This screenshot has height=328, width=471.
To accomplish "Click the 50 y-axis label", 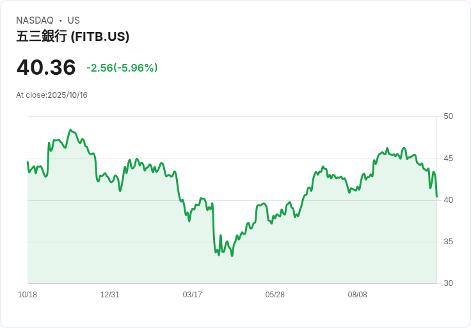I will pos(449,116).
